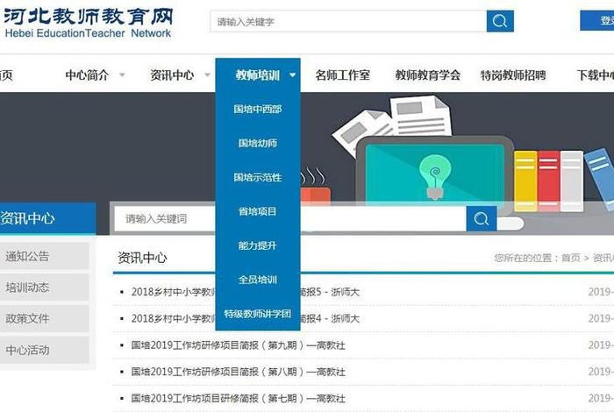Image resolution: width=614 pixels, height=412 pixels.
Task: Open the 中心简介 navigation item
Action: pos(87,75)
